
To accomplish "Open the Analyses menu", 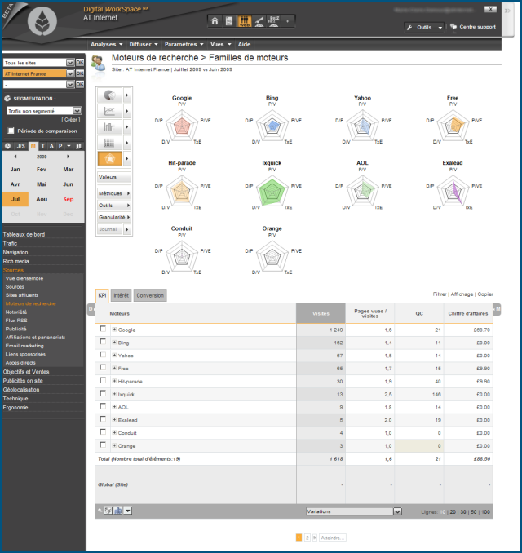I will [x=107, y=44].
